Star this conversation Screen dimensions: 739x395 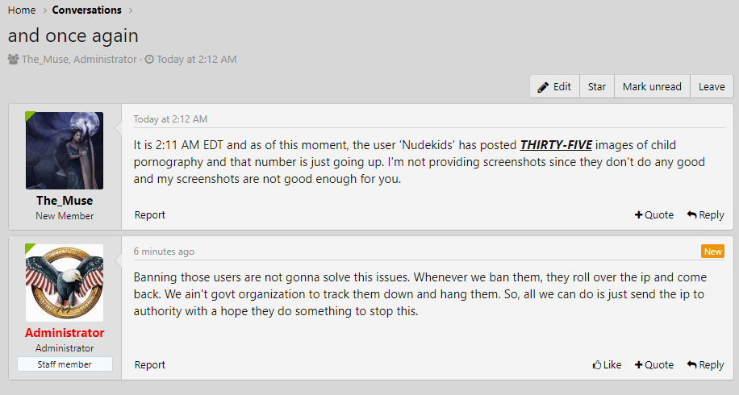click(x=596, y=87)
